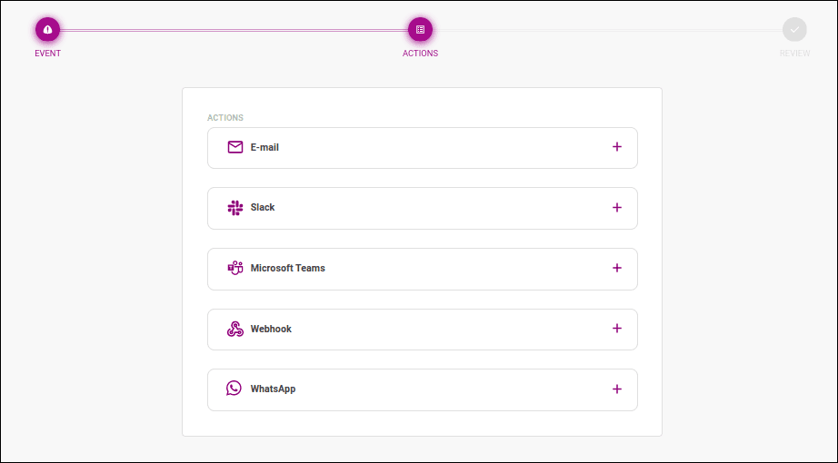Expand E-mail action with plus sign

tap(617, 147)
